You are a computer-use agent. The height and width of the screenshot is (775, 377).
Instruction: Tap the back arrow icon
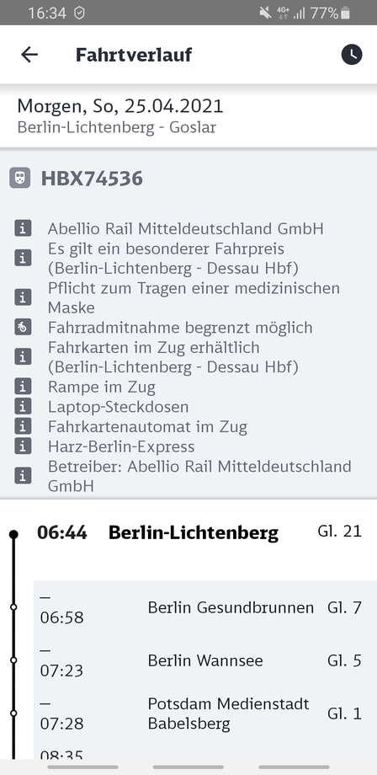pos(29,55)
